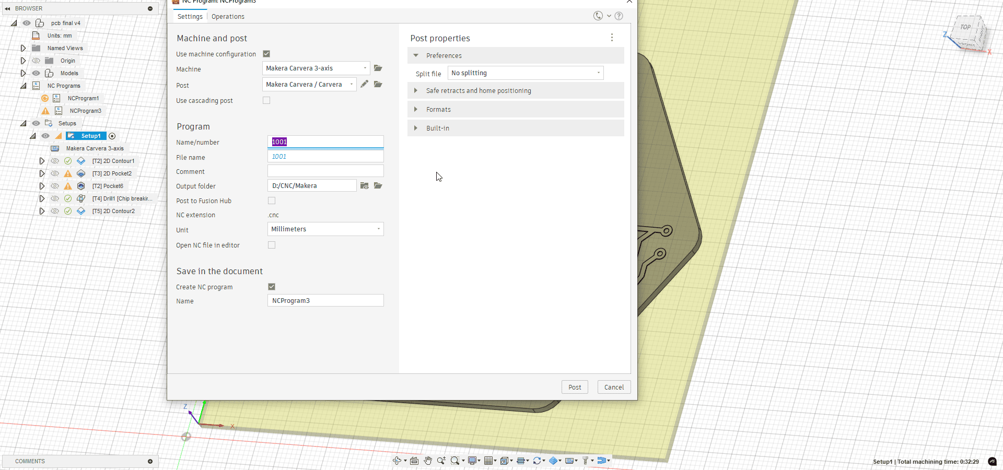Open Display Settings monitor icon
Viewport: 1003px width, 470px height.
tap(472, 461)
